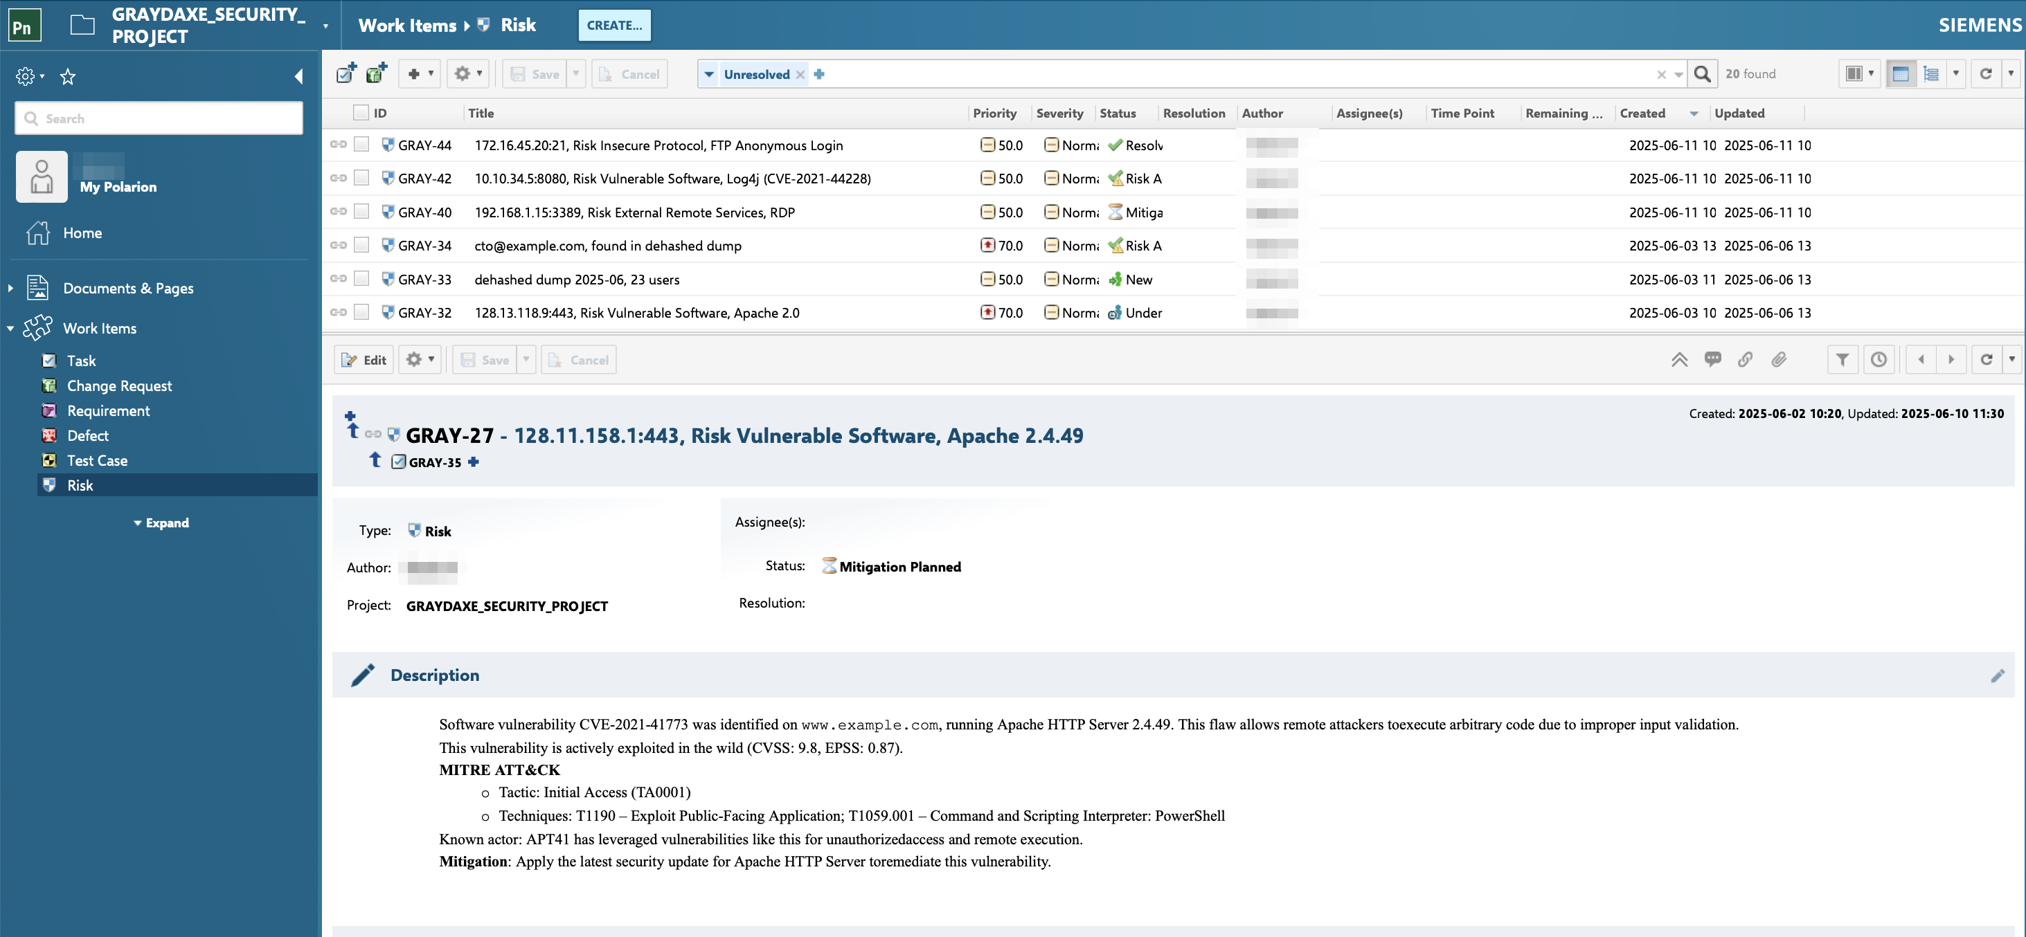2026x937 pixels.
Task: Switch to table view icon
Action: (1900, 74)
